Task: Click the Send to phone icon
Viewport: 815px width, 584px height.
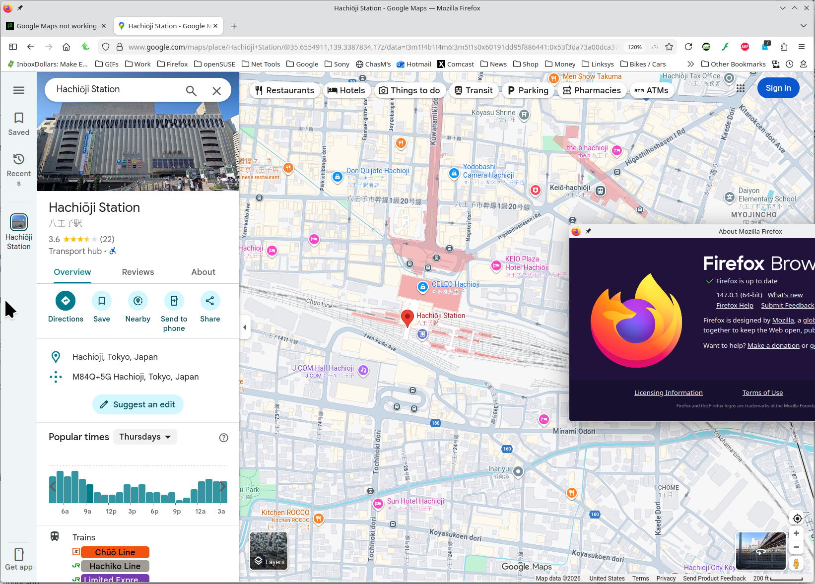Action: (174, 301)
